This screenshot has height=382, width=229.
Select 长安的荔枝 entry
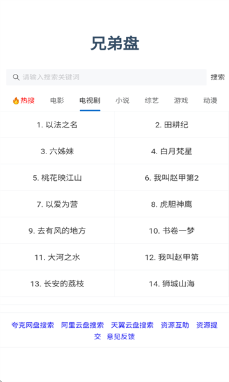(x=57, y=283)
